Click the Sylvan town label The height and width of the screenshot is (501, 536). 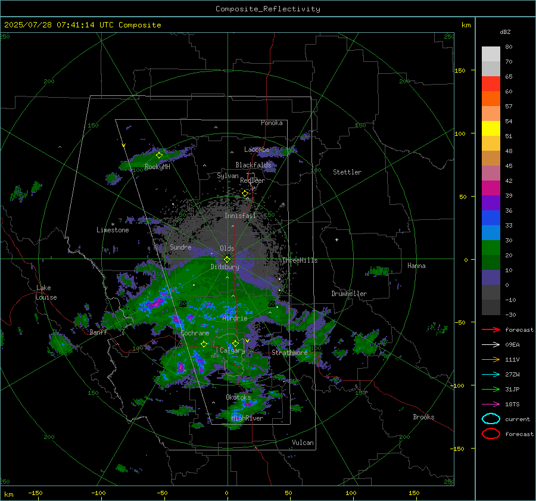click(x=228, y=176)
